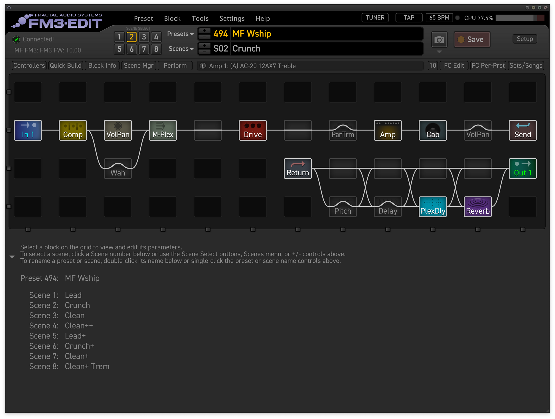
Task: Open the Reverb block
Action: click(478, 207)
